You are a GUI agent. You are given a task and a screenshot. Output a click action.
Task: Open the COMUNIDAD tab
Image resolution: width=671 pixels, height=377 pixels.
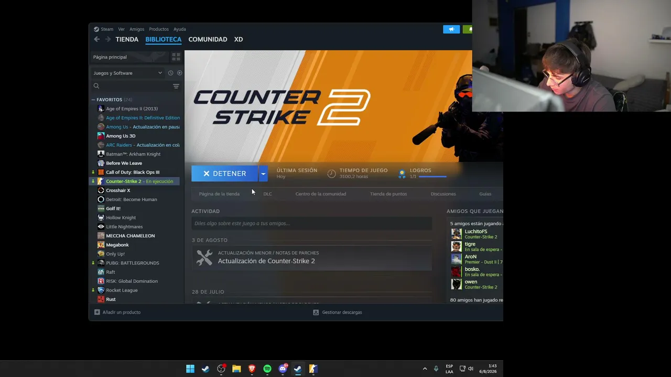pos(208,39)
